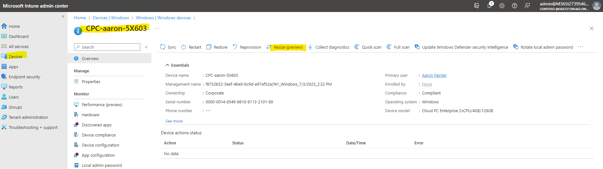603x169 pixels.
Task: Collapse the left navigation menu
Action: (63, 16)
